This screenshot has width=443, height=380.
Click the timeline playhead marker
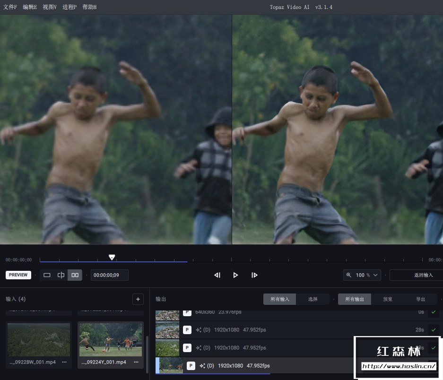click(x=112, y=257)
